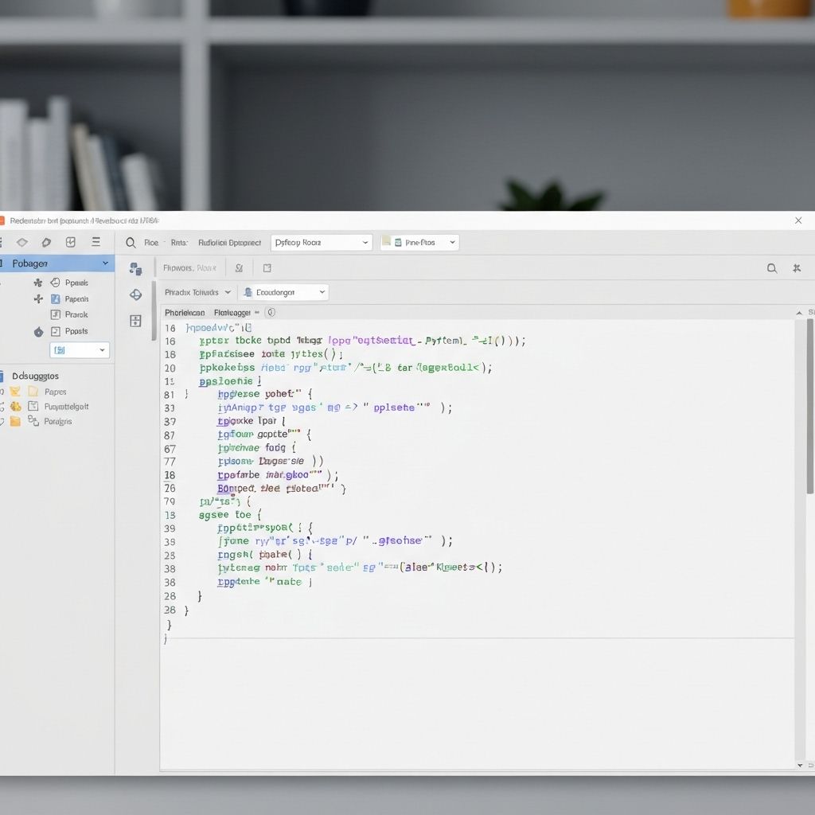This screenshot has height=815, width=815.
Task: Open the grid layout icon below the compass
Action: coord(135,322)
